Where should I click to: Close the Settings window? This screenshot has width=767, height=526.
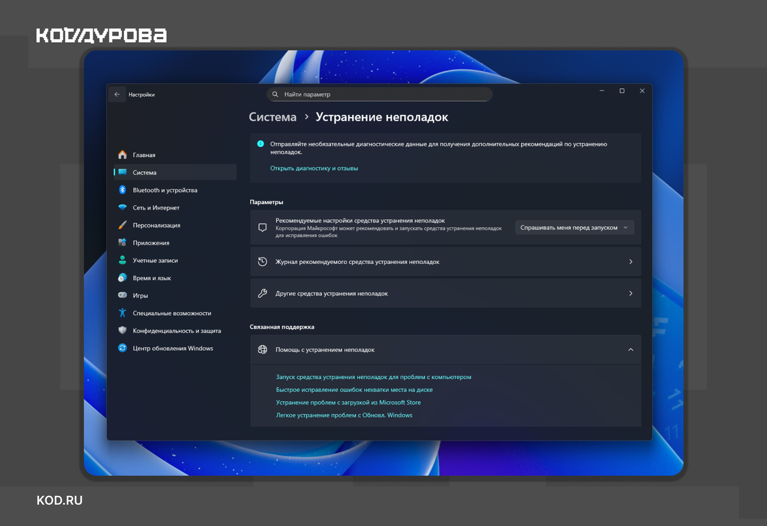[x=642, y=91]
